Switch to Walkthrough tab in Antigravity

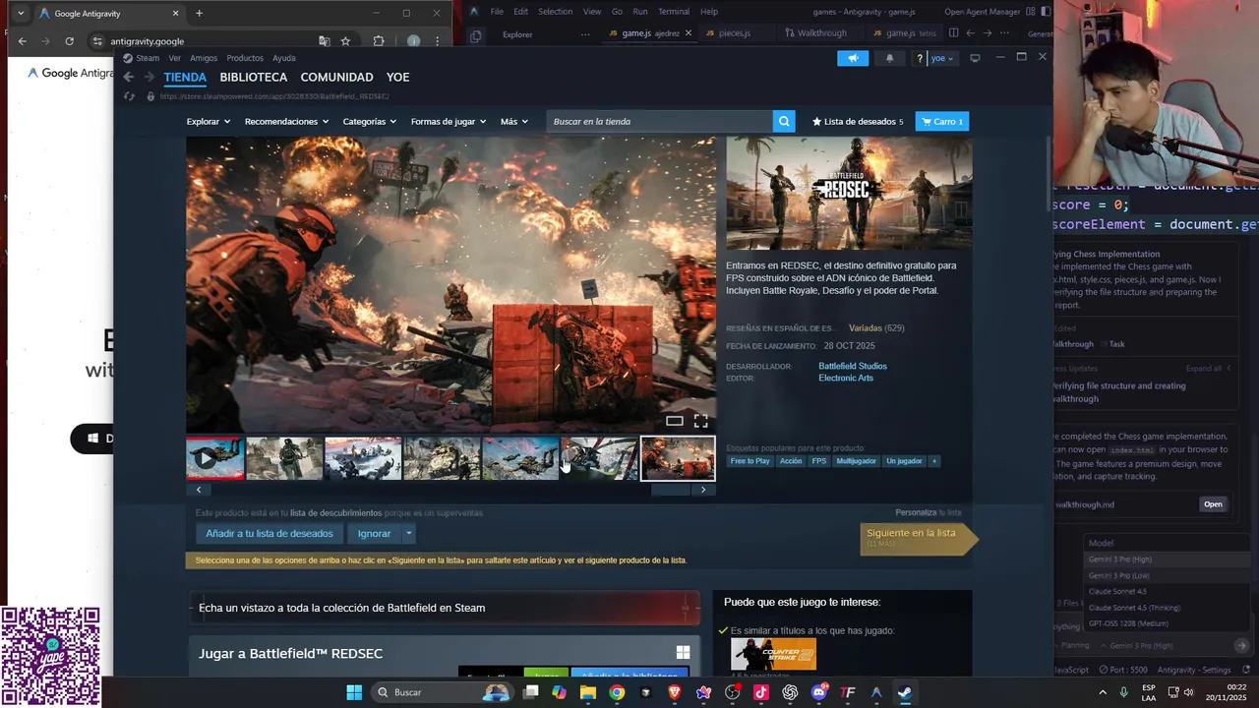pos(821,33)
